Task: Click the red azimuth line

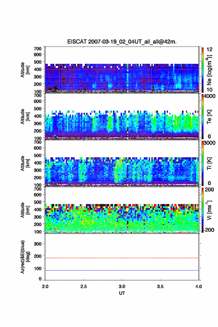Action: point(122,258)
